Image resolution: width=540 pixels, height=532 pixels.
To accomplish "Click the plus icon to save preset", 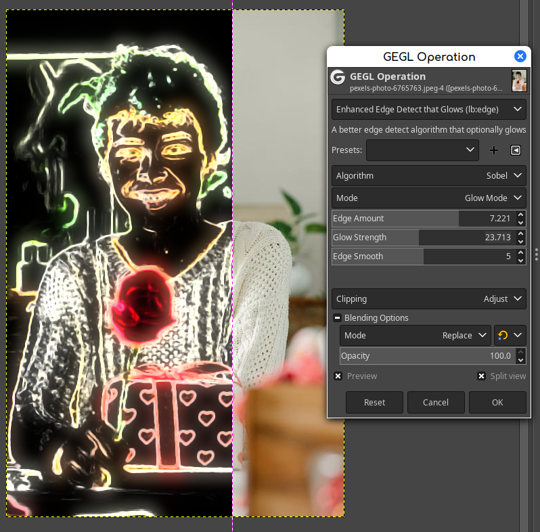I will pos(494,150).
